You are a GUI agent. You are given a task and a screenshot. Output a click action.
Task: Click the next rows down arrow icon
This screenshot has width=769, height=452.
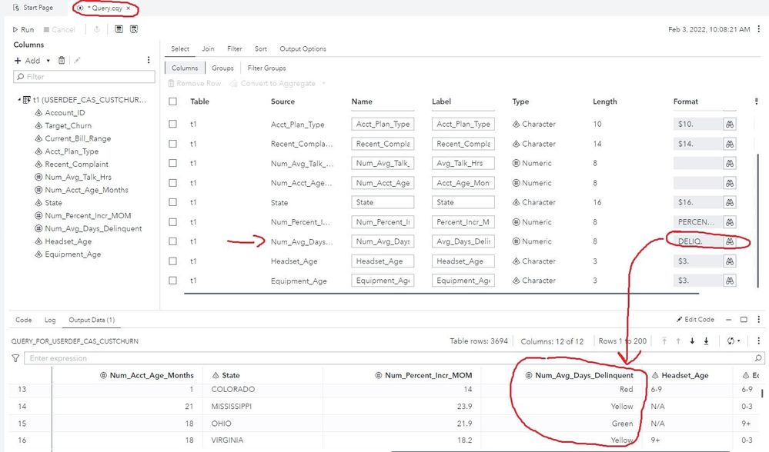(x=693, y=341)
